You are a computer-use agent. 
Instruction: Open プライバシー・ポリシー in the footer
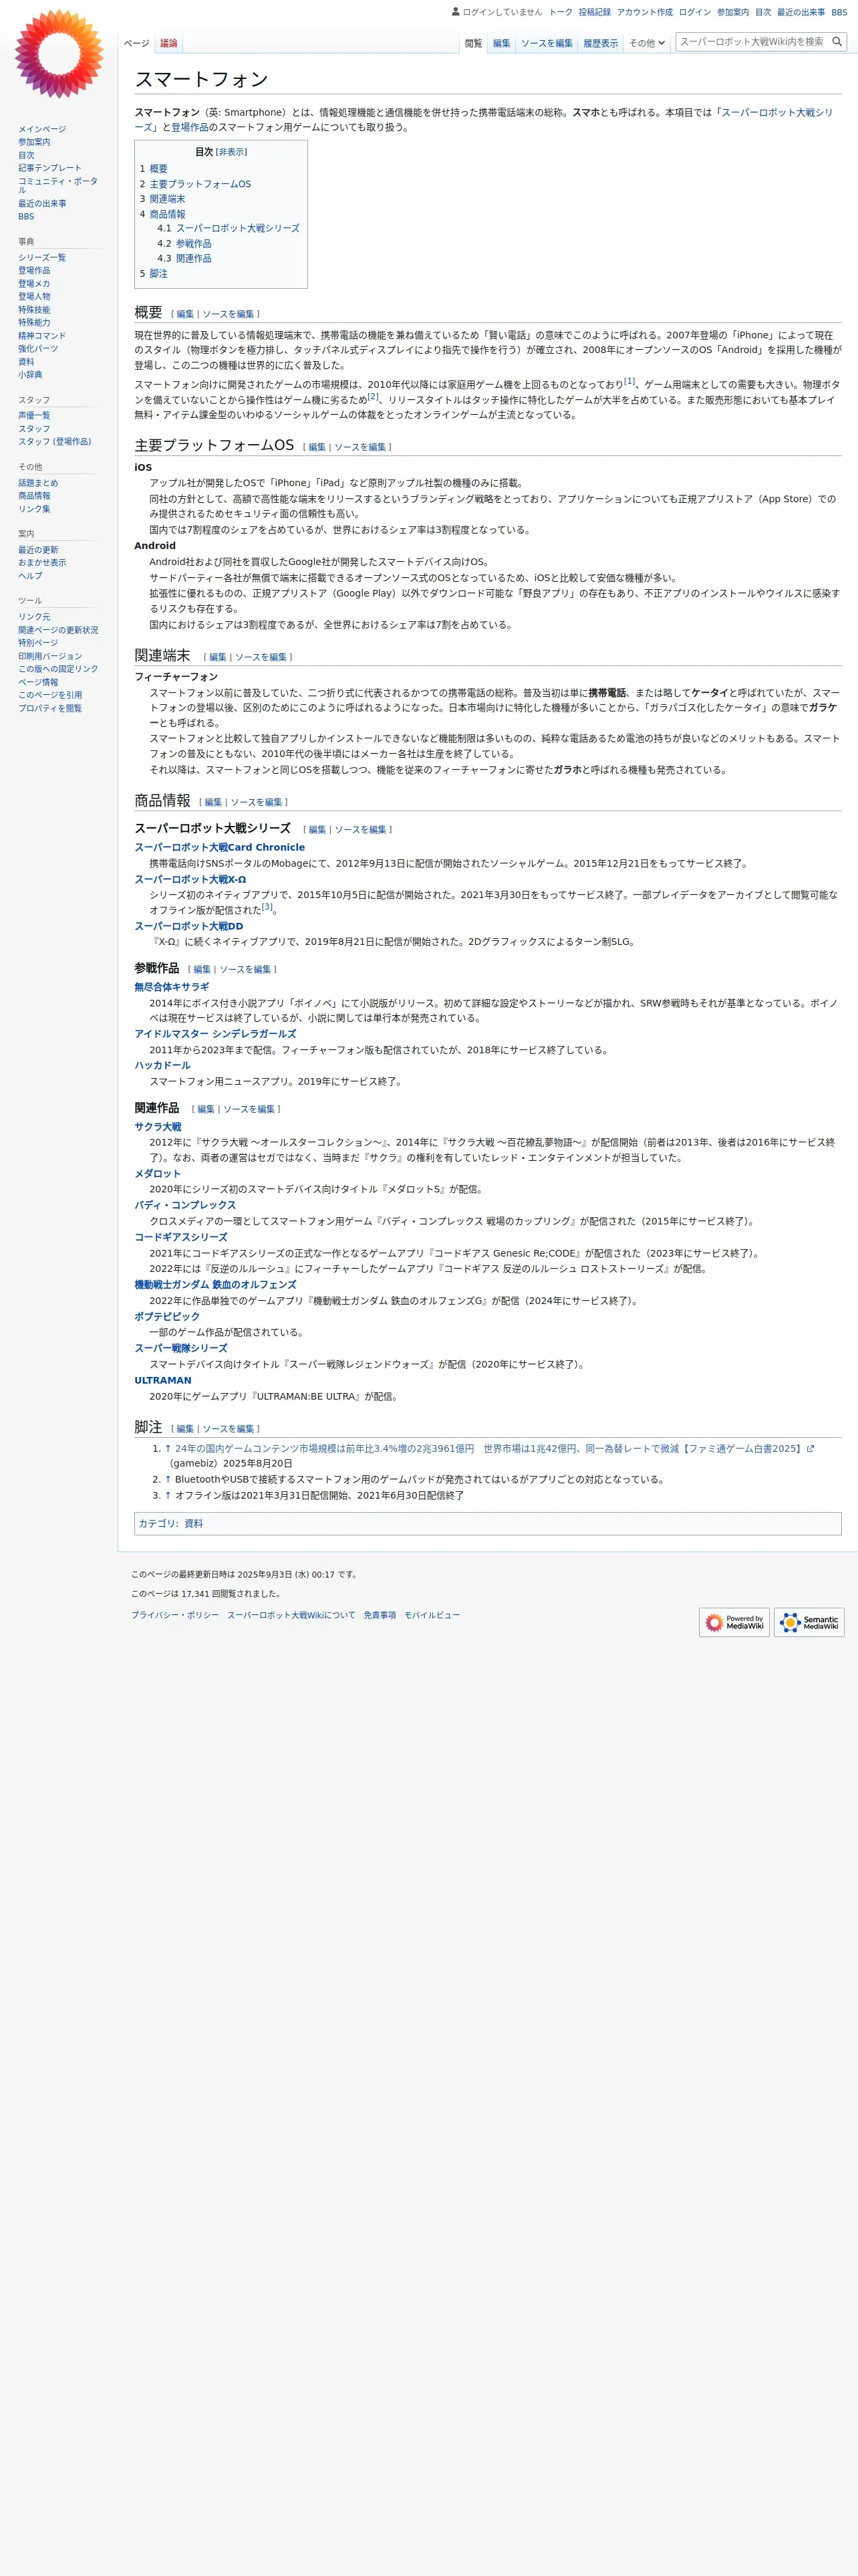click(175, 1615)
